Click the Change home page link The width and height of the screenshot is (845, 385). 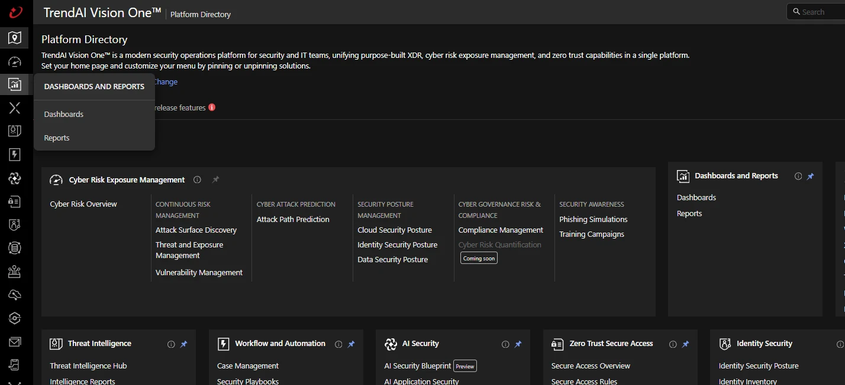pyautogui.click(x=165, y=81)
